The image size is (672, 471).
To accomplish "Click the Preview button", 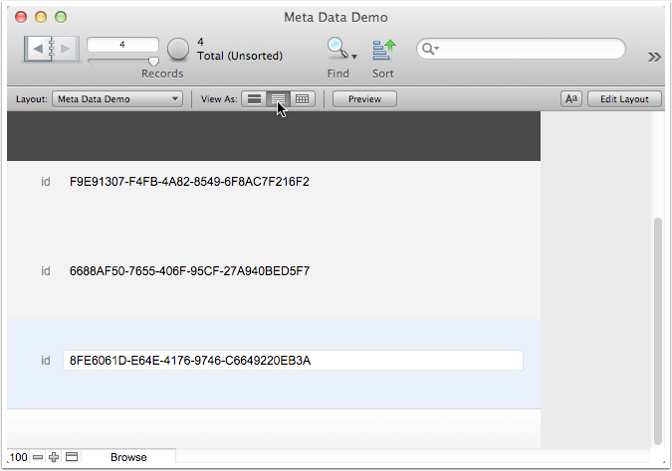I will (x=364, y=99).
